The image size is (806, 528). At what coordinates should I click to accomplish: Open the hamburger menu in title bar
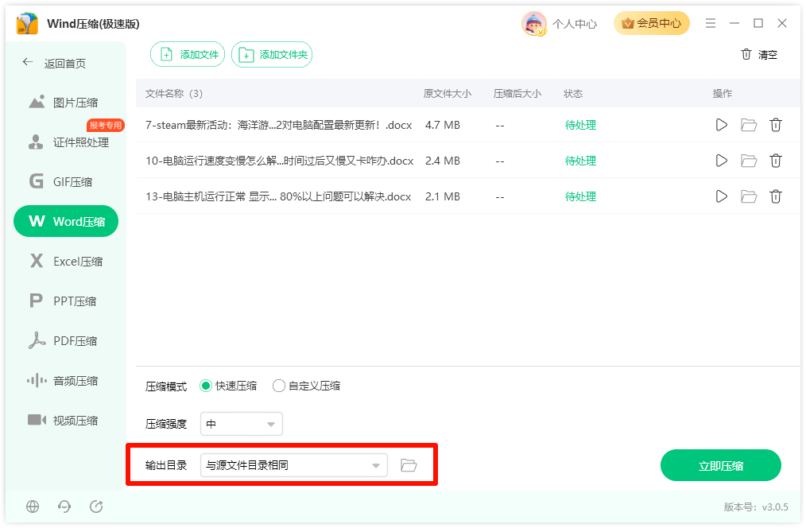711,23
